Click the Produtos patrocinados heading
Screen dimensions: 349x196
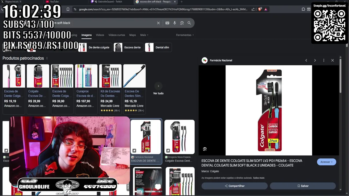tap(23, 58)
